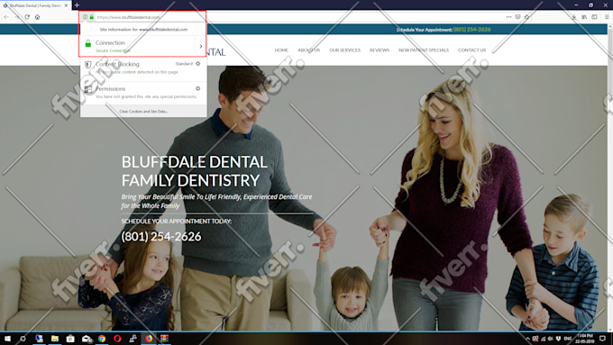Open the CONTACT US nav item

(471, 50)
